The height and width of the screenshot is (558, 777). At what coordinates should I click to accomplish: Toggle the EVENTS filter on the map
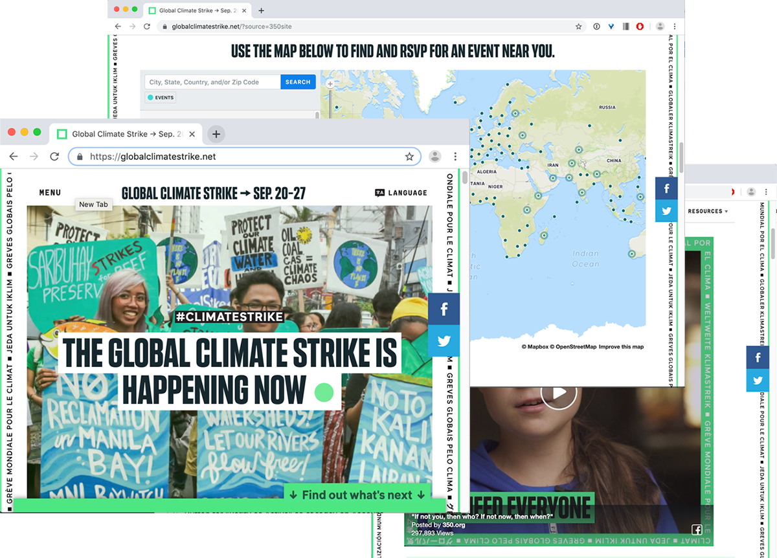[x=161, y=98]
